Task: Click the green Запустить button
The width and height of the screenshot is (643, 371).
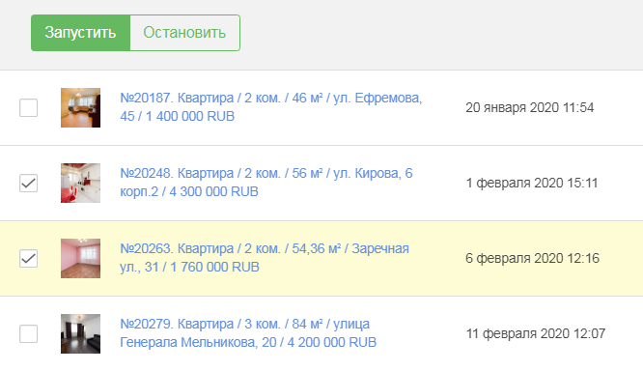Action: point(80,33)
